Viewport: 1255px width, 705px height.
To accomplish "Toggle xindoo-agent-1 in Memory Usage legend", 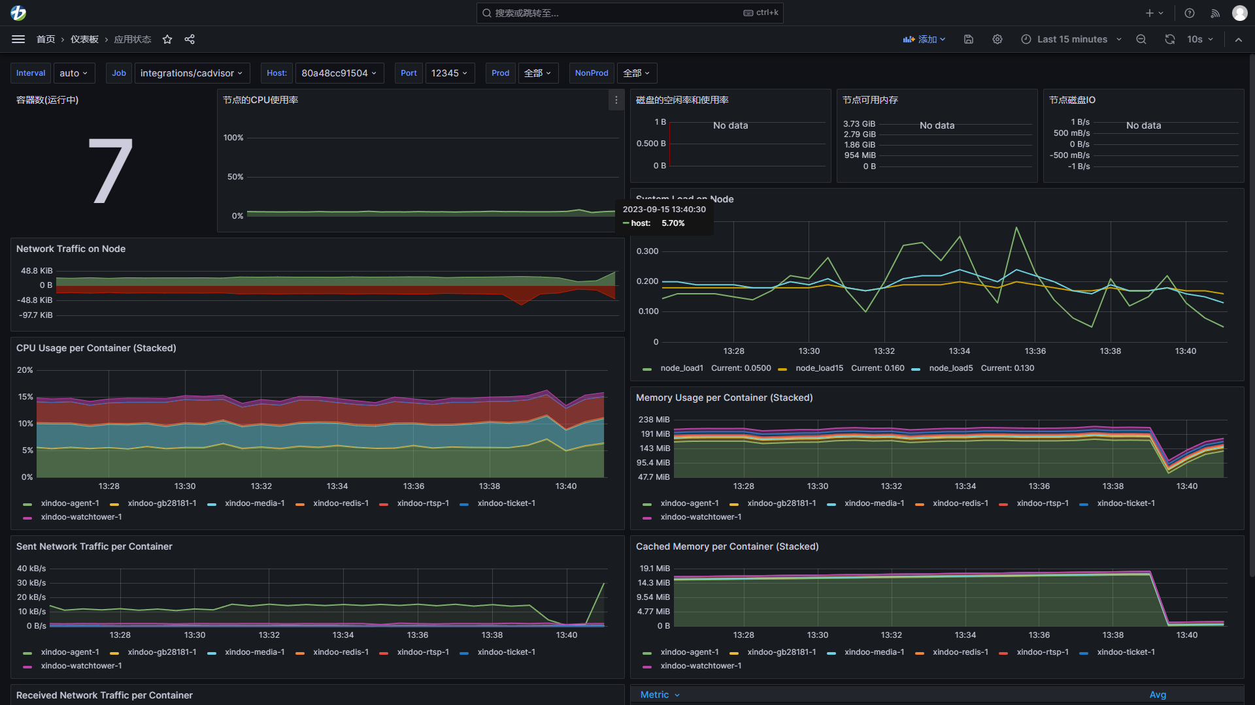I will click(x=690, y=503).
